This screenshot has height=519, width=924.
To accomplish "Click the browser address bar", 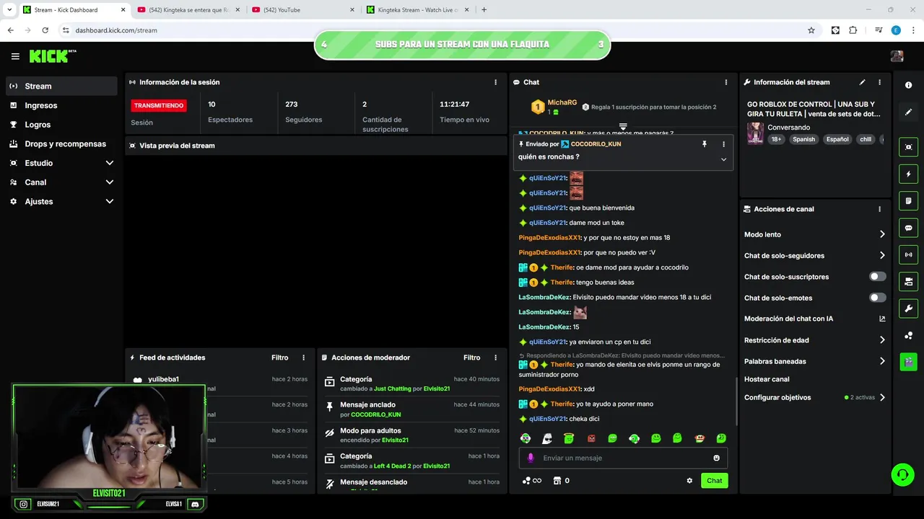I will pos(433,30).
